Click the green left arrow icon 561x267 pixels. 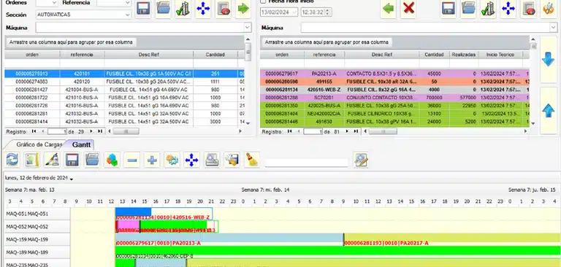pyautogui.click(x=389, y=8)
